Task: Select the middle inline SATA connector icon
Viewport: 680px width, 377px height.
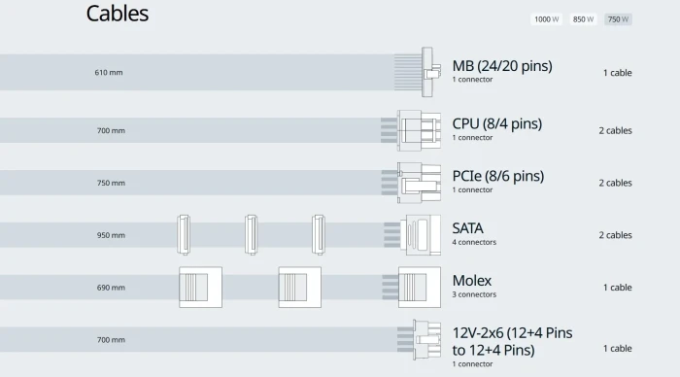Action: point(251,235)
